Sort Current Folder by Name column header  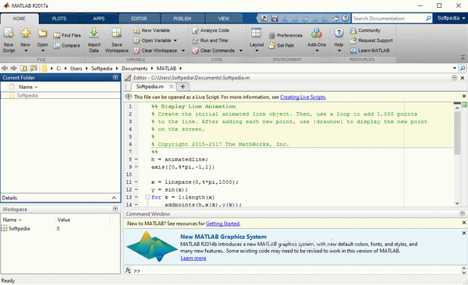click(x=28, y=87)
